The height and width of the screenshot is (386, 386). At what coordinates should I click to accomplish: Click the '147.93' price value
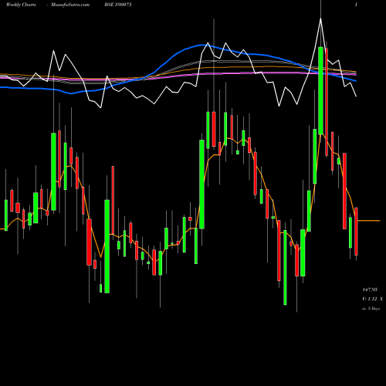(x=370, y=289)
